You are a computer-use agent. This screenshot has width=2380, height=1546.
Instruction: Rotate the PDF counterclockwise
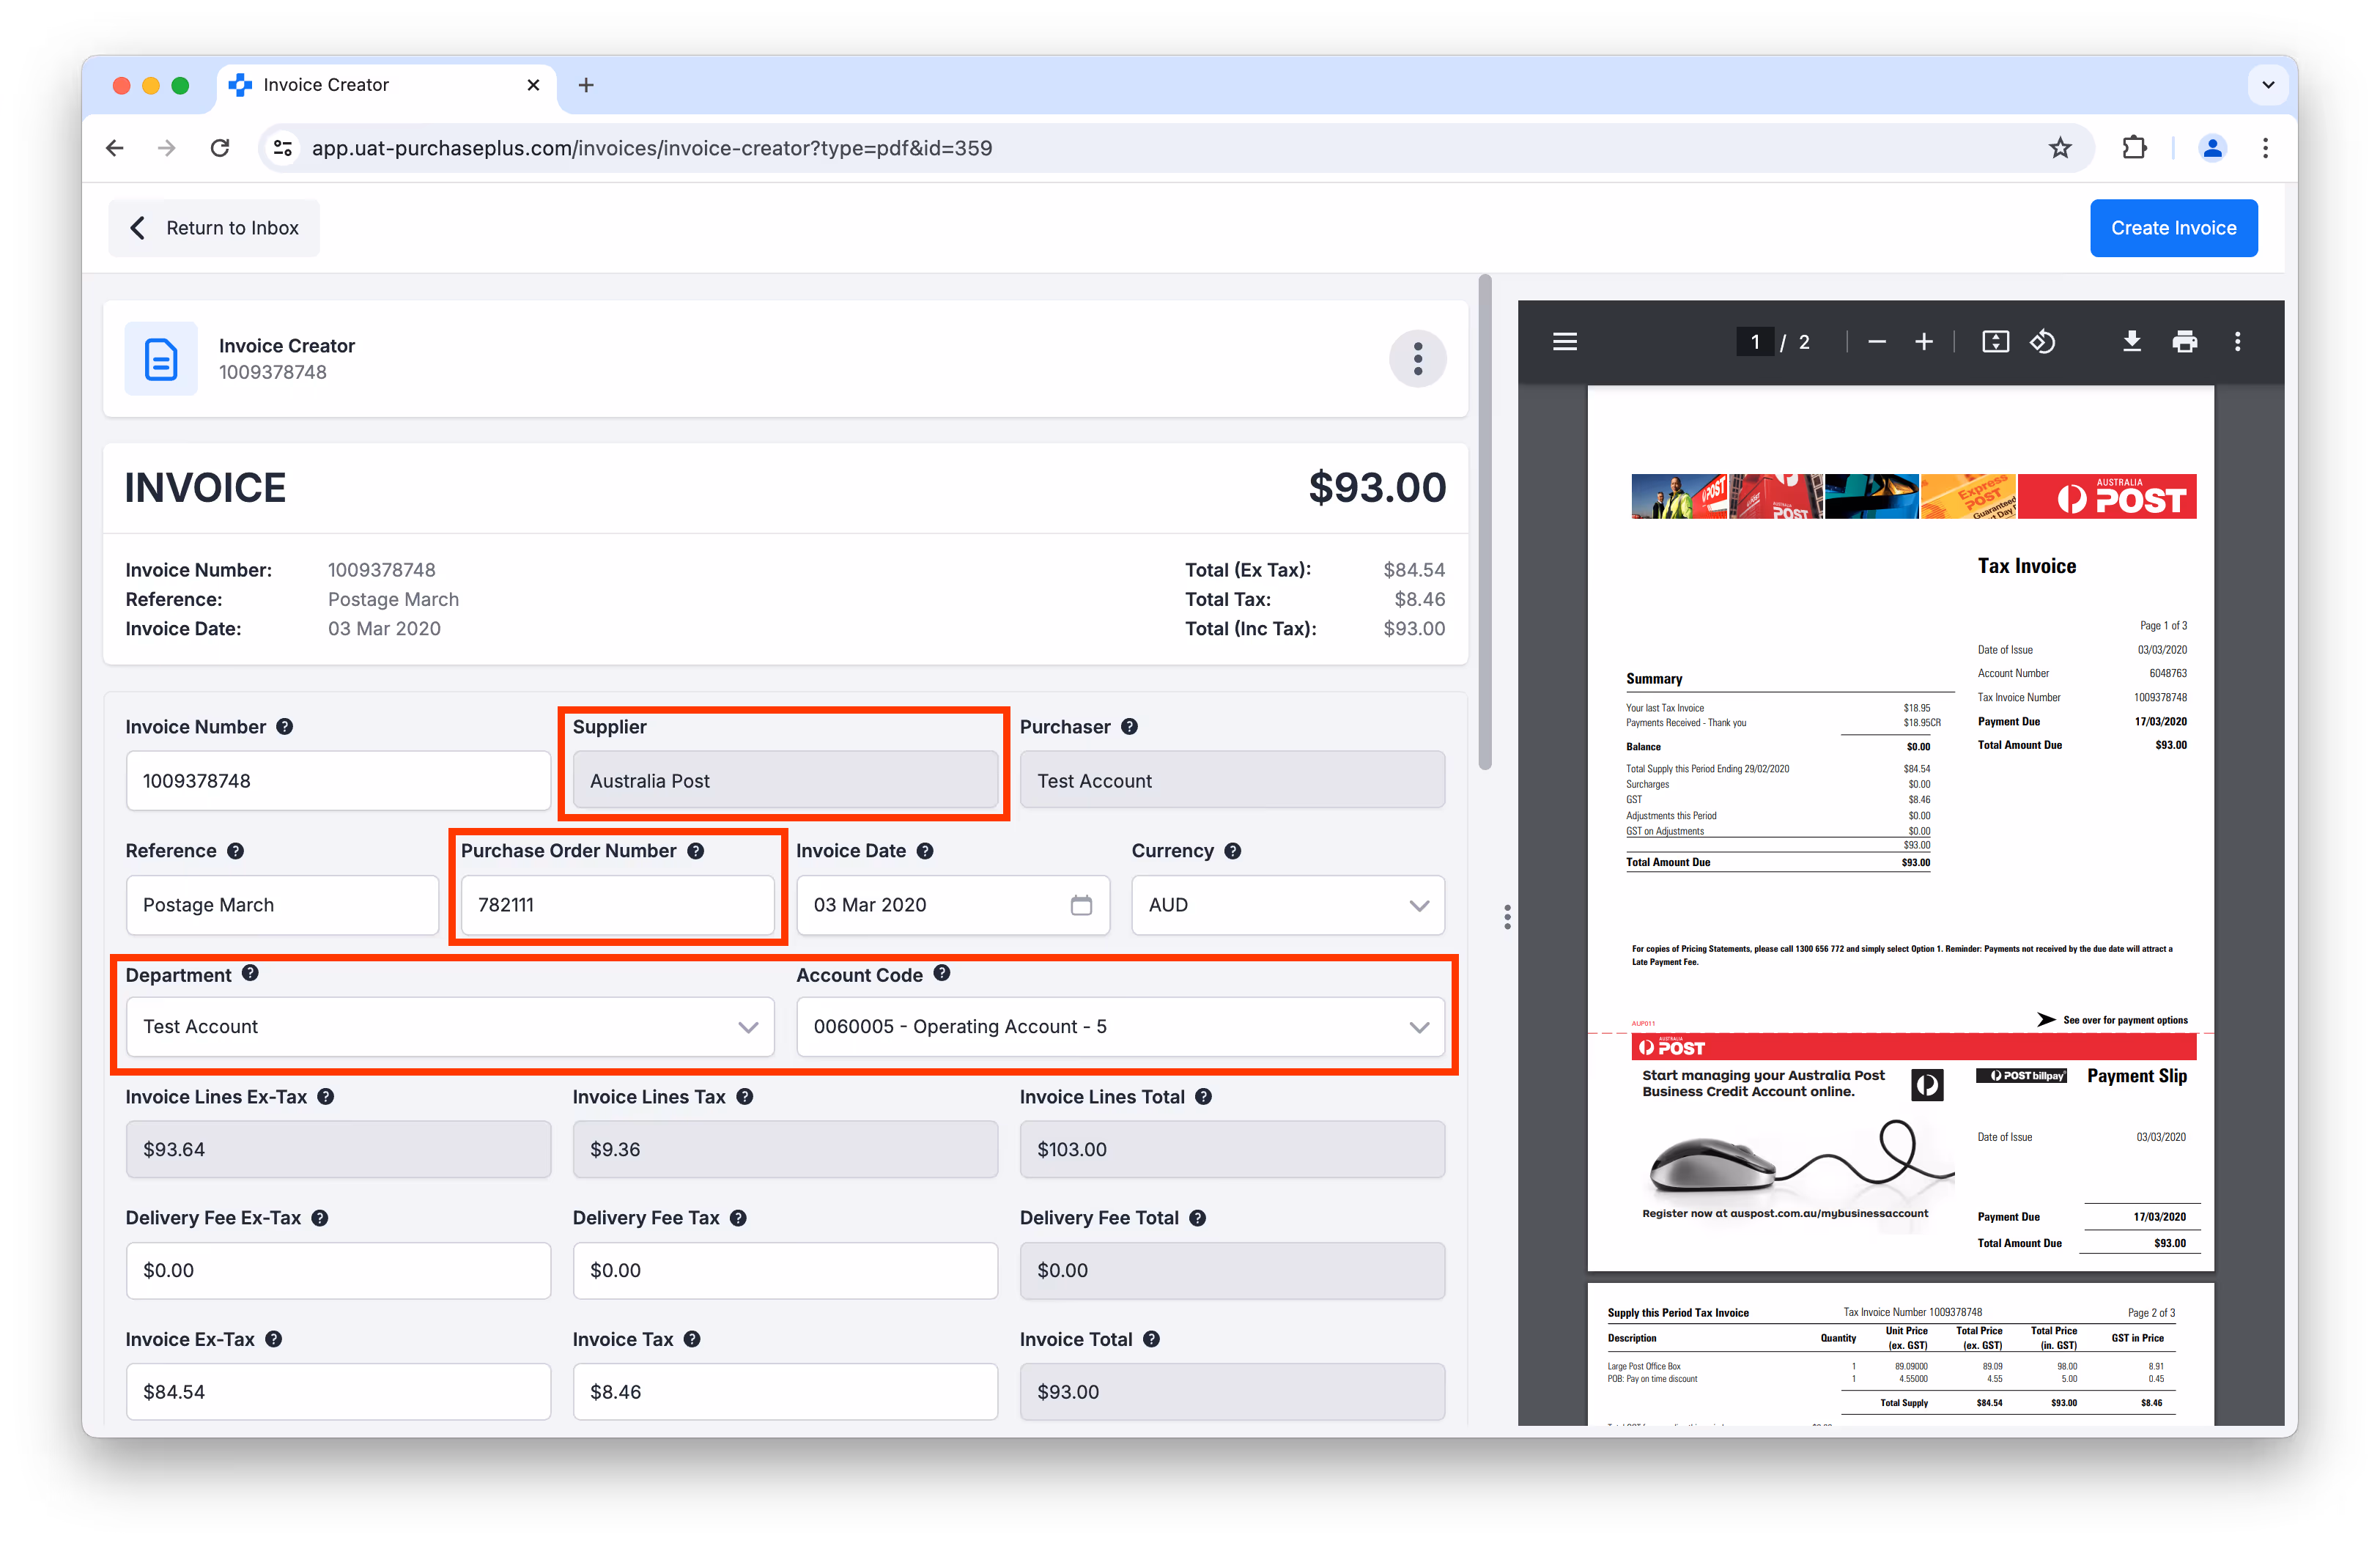click(x=2042, y=342)
